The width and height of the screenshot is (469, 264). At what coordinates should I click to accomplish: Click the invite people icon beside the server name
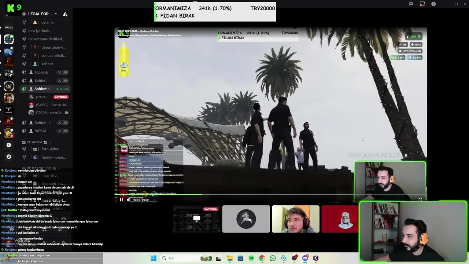click(x=65, y=14)
